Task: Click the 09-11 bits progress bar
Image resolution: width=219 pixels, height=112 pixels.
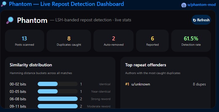Action: pos(58,106)
